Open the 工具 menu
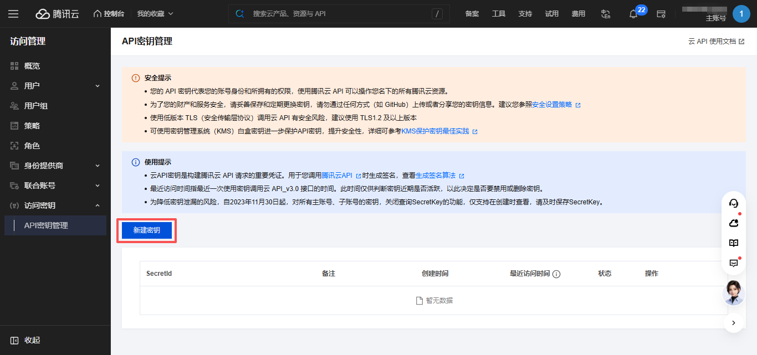This screenshot has height=355, width=757. tap(499, 14)
